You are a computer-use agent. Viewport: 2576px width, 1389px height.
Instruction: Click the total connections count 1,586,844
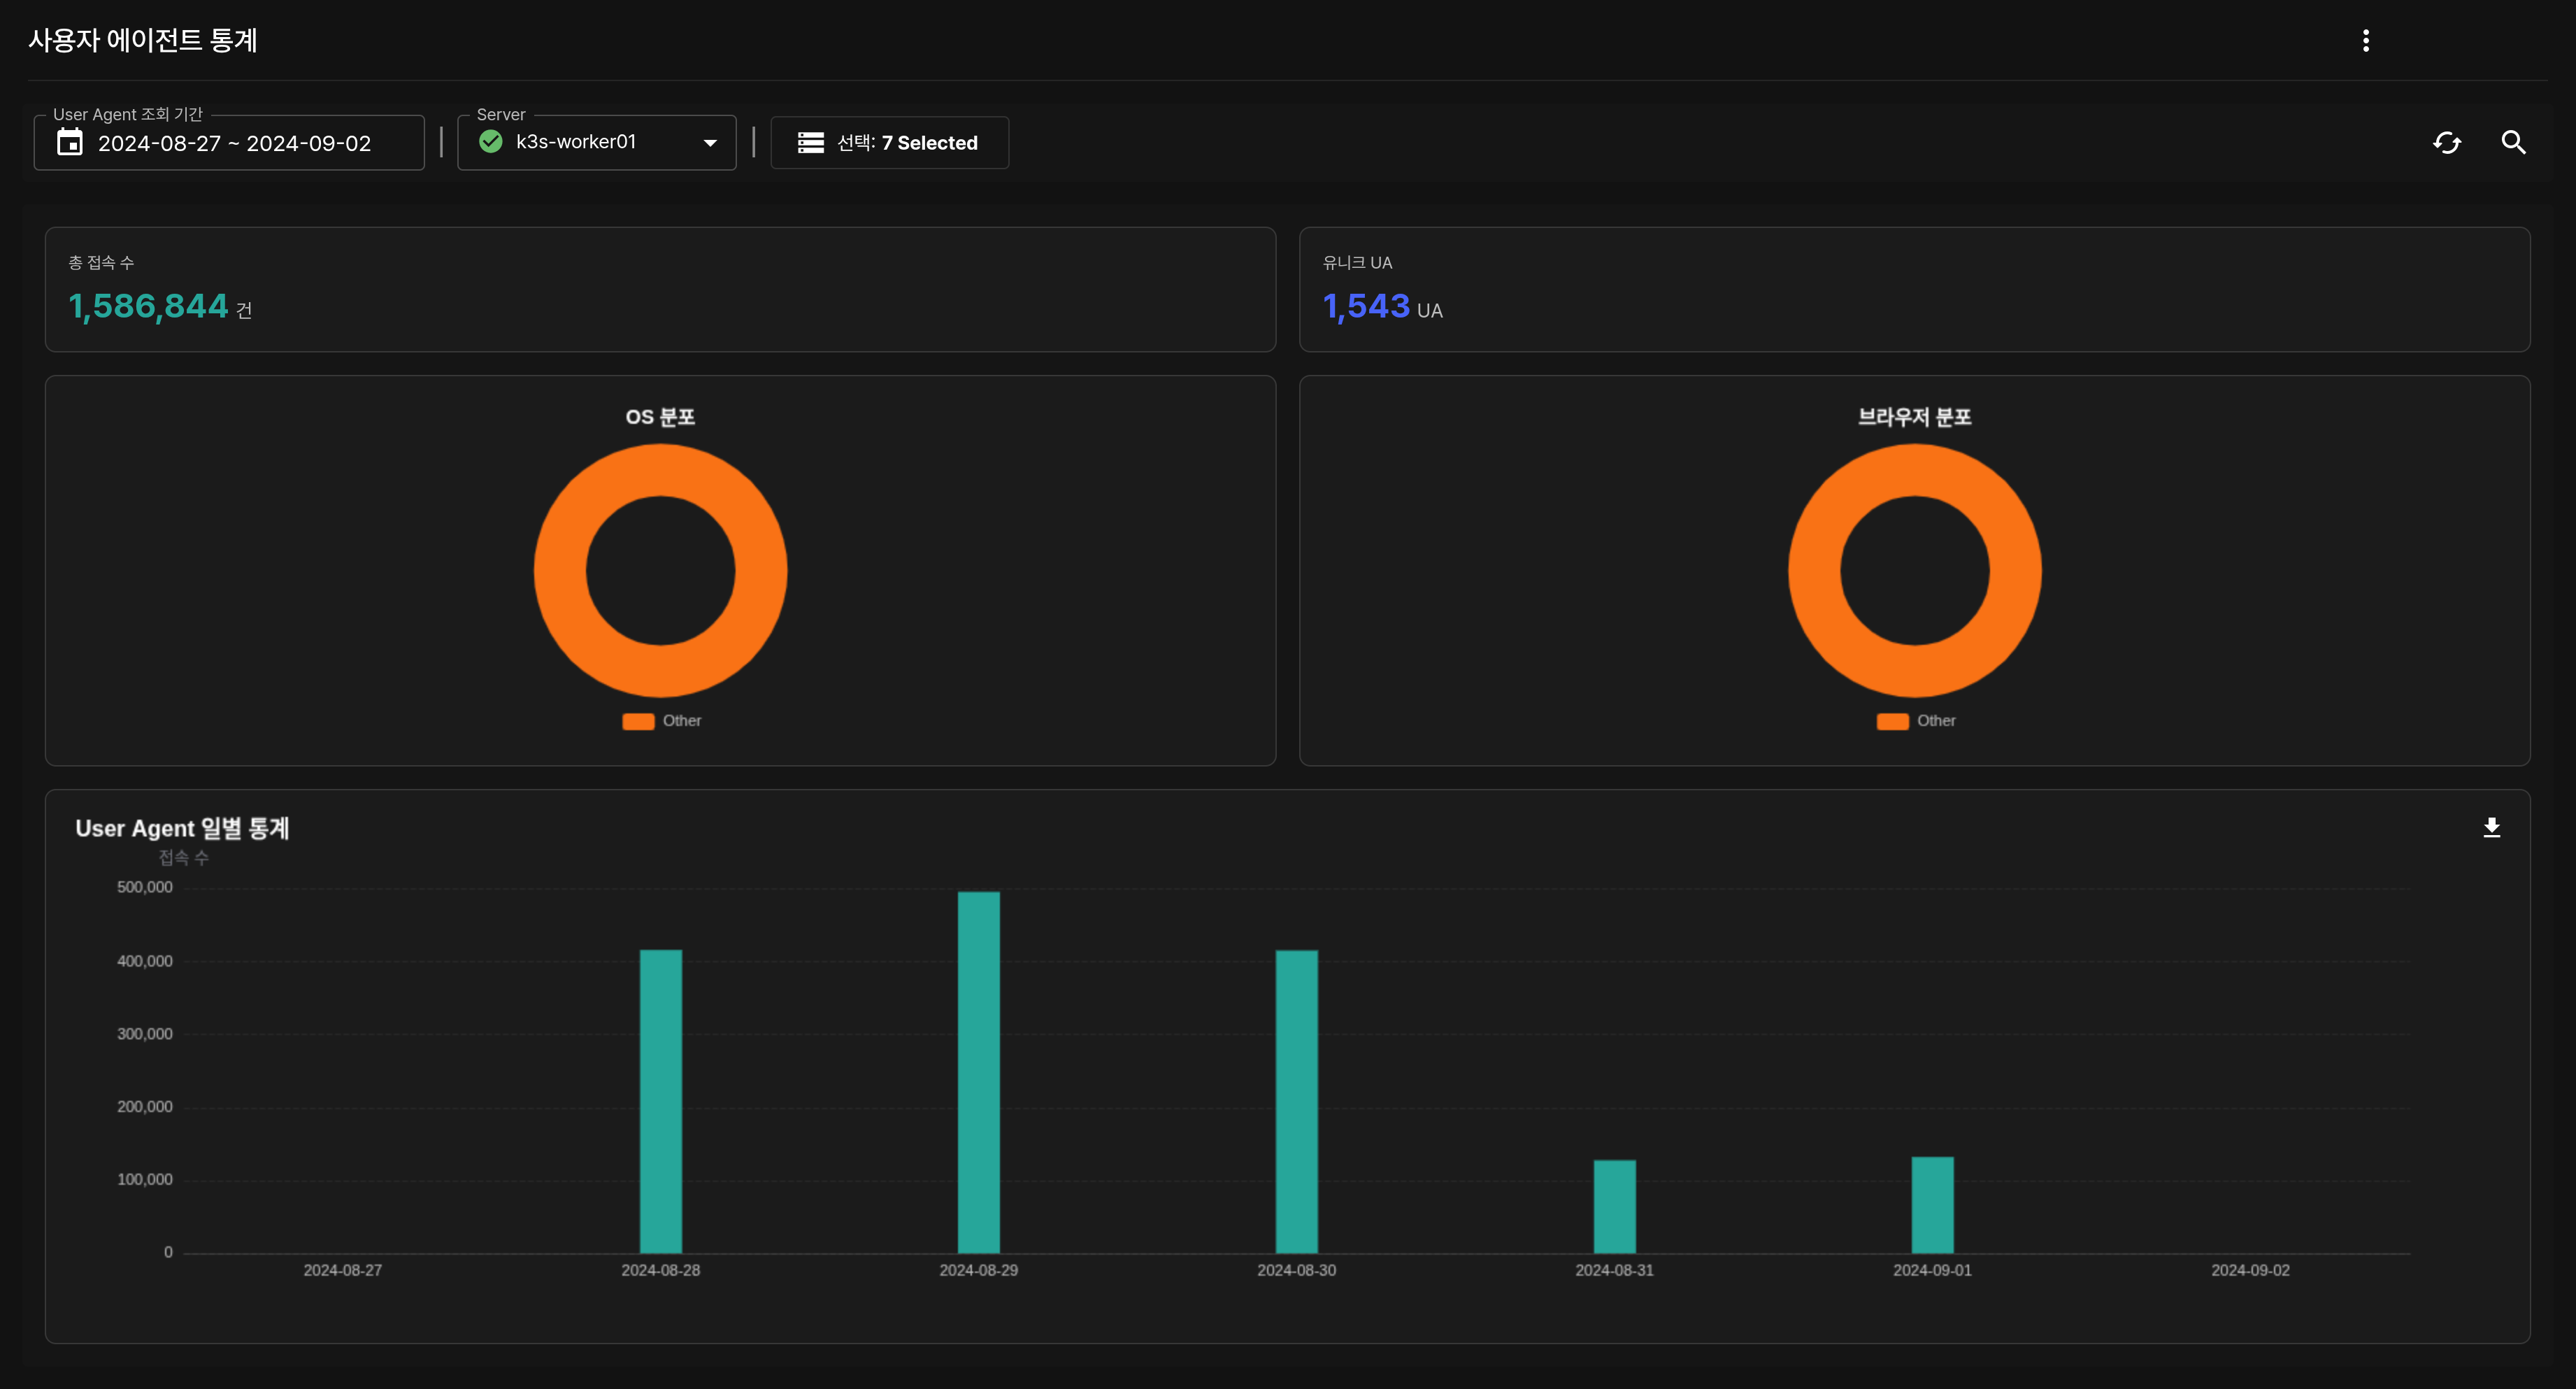point(148,306)
